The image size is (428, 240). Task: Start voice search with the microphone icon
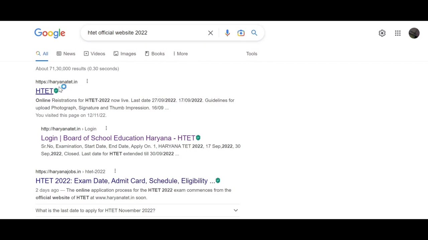pyautogui.click(x=227, y=33)
